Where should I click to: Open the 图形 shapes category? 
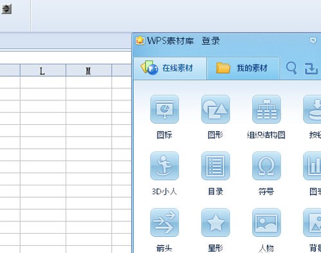pos(216,109)
